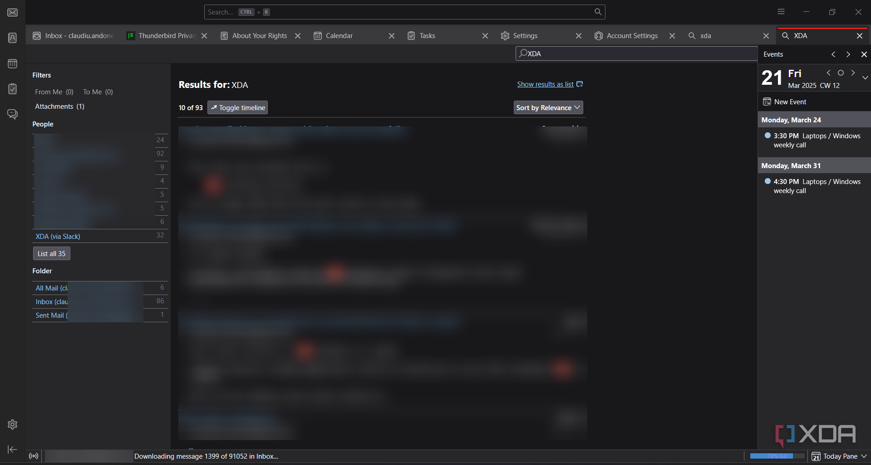Filter by XDA (via Slack) person
The width and height of the screenshot is (871, 465).
click(58, 236)
